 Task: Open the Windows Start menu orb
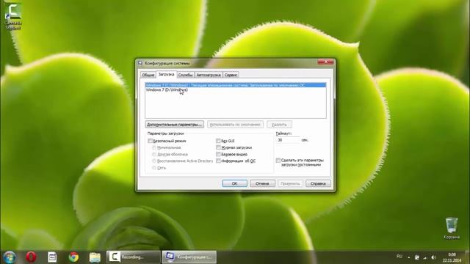(10, 257)
